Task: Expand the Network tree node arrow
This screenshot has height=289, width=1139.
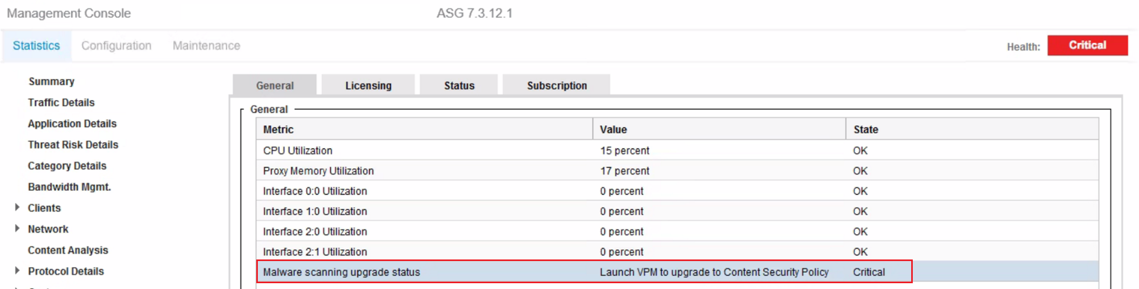Action: tap(17, 228)
